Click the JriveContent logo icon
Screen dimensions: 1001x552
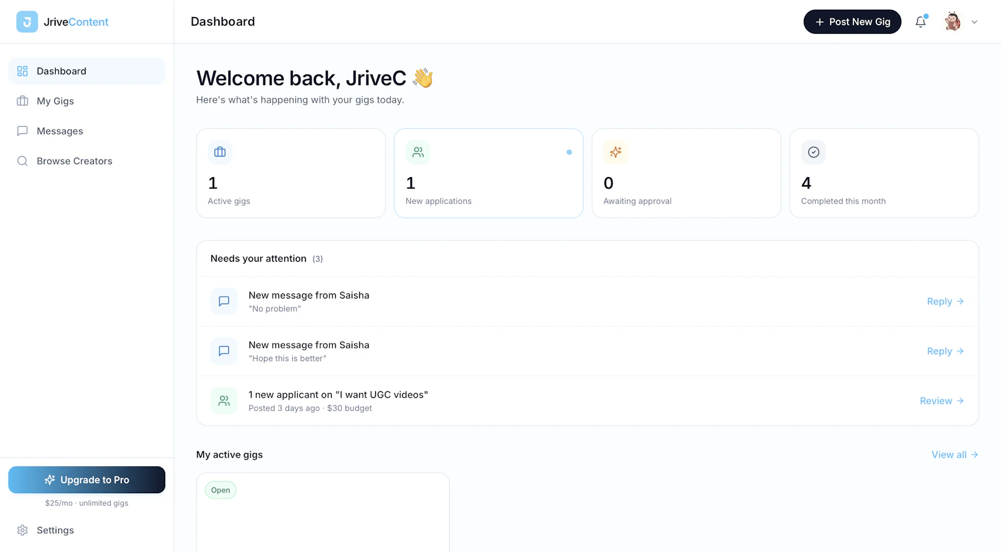(27, 22)
